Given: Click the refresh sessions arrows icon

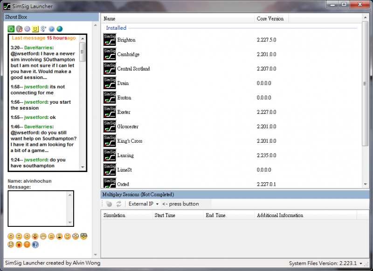Looking at the screenshot, I should tap(119, 204).
